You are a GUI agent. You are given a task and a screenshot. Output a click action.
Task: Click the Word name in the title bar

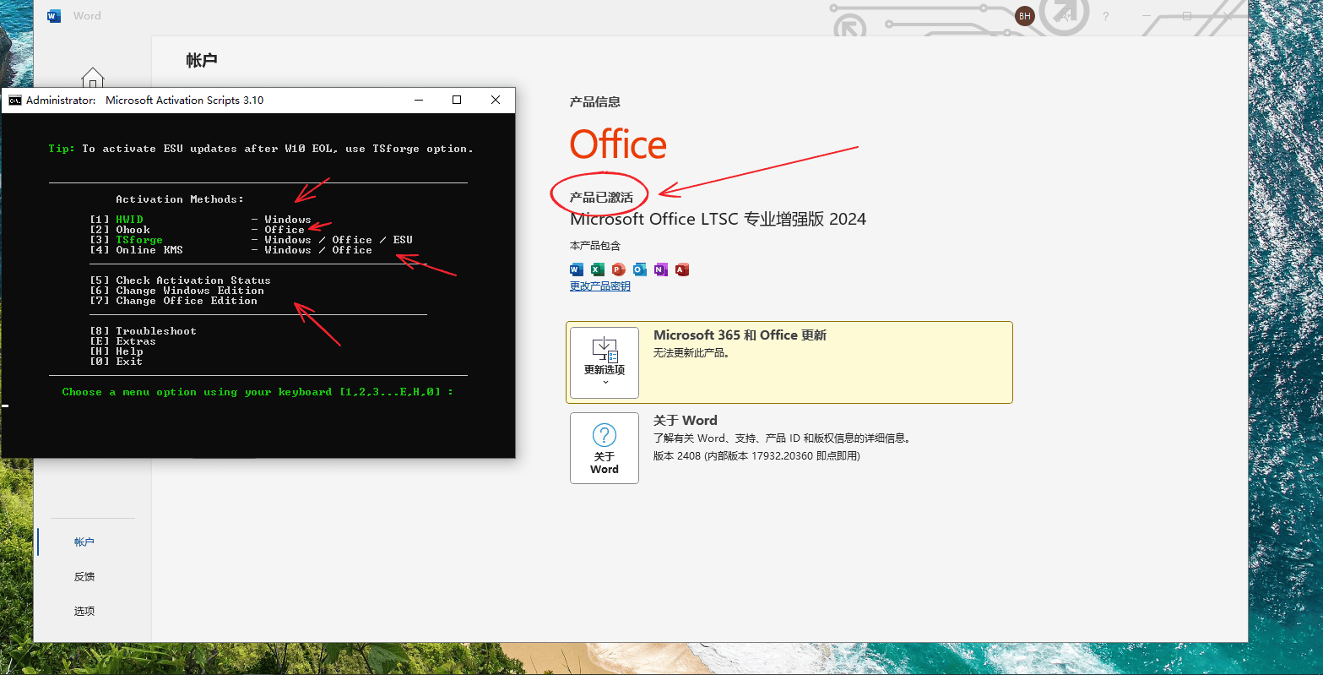(87, 16)
